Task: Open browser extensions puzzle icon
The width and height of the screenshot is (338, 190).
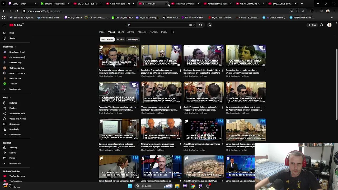Action: 312,11
